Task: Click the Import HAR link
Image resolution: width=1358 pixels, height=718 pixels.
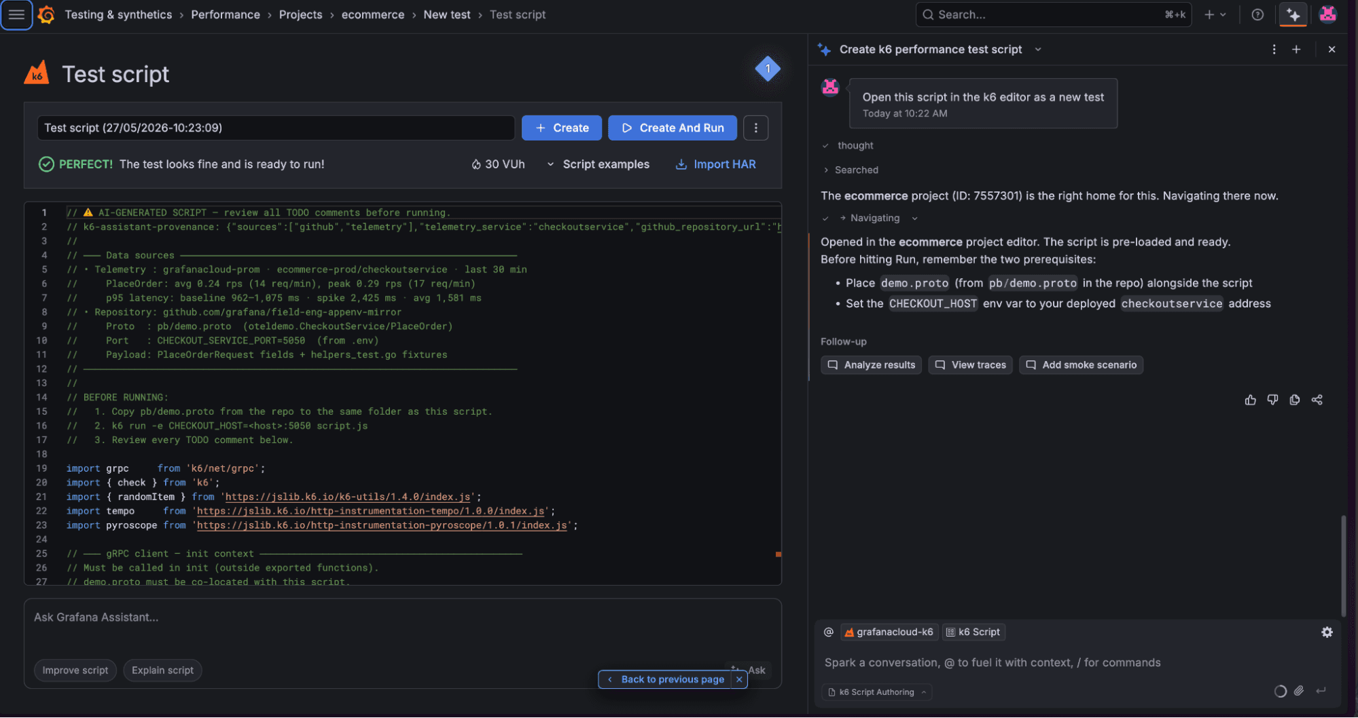Action: point(715,164)
